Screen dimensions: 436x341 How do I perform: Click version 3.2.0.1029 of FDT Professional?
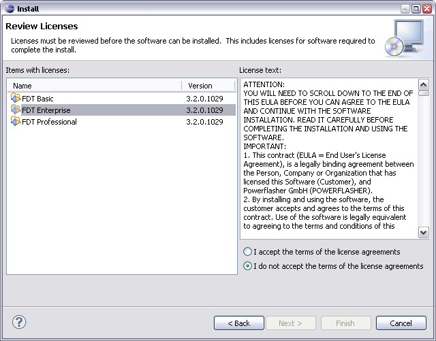[x=204, y=122]
